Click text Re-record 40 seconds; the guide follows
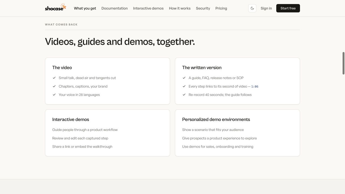Screen dimensions: 345x194 click(x=220, y=95)
